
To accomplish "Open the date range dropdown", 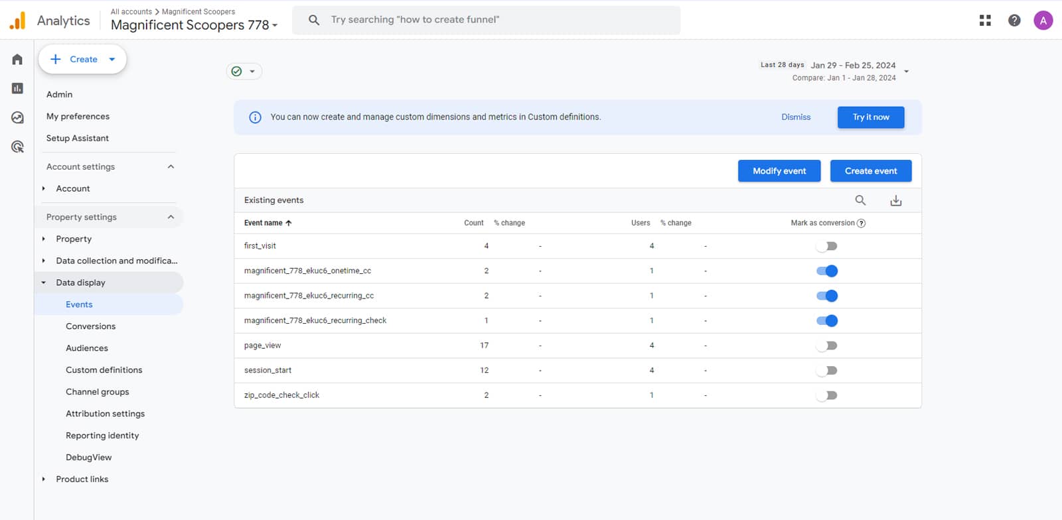I will click(x=906, y=71).
